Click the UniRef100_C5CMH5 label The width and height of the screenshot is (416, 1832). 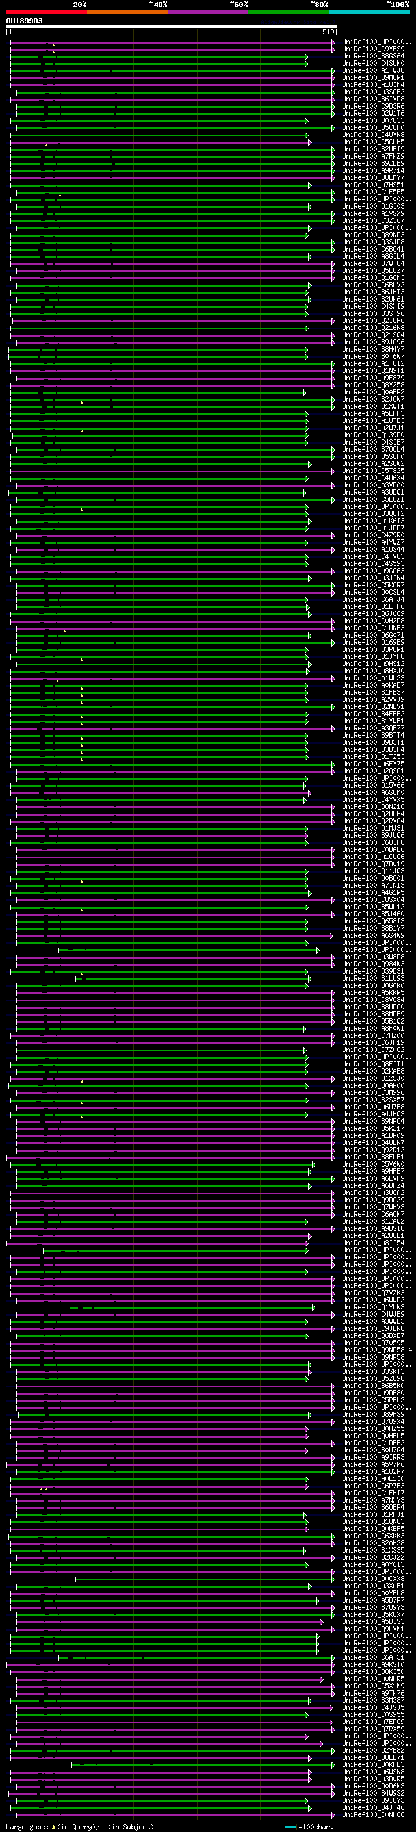(x=373, y=142)
